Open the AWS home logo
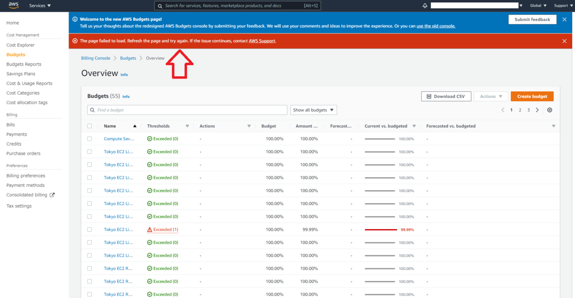Viewport: 575px width, 298px height. coord(13,5)
